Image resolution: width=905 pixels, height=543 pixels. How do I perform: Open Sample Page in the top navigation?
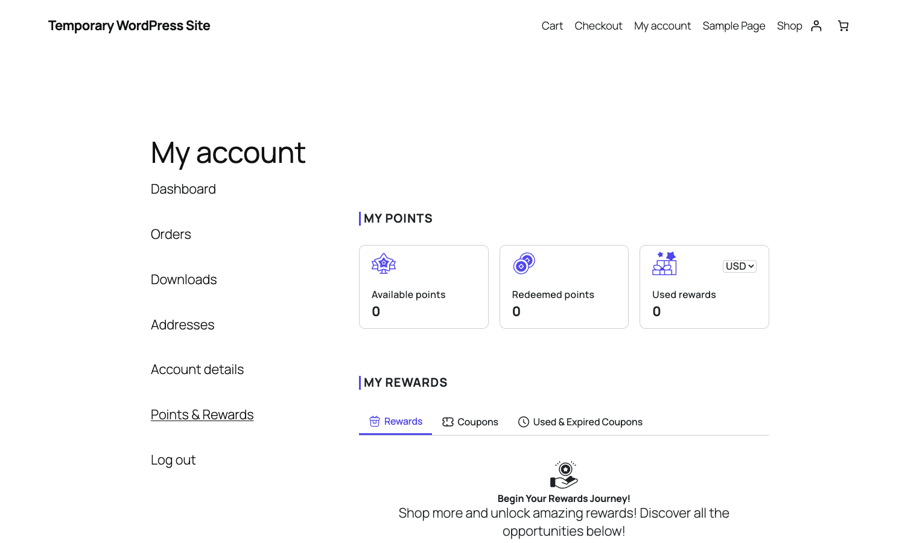[x=734, y=26]
